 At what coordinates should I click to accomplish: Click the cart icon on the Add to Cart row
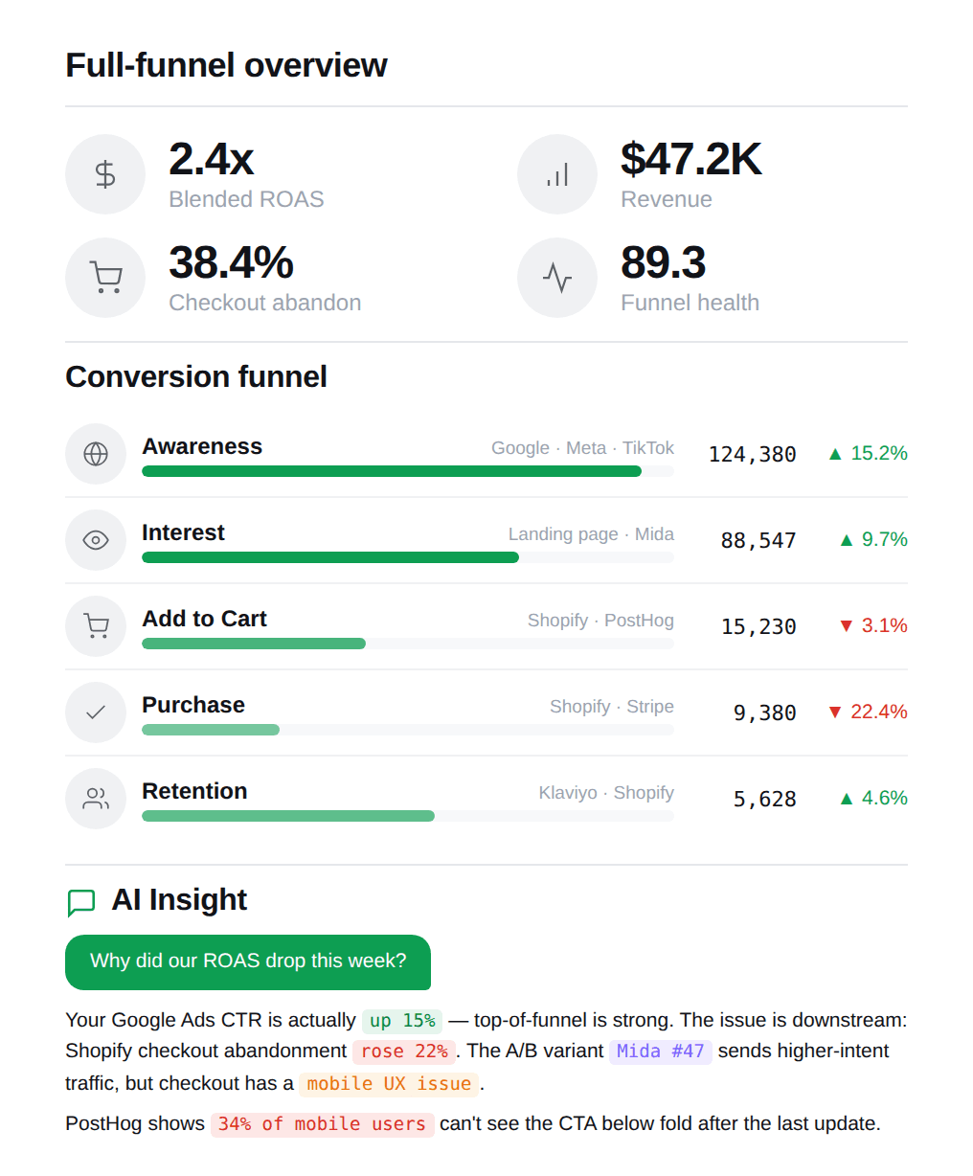click(x=96, y=626)
